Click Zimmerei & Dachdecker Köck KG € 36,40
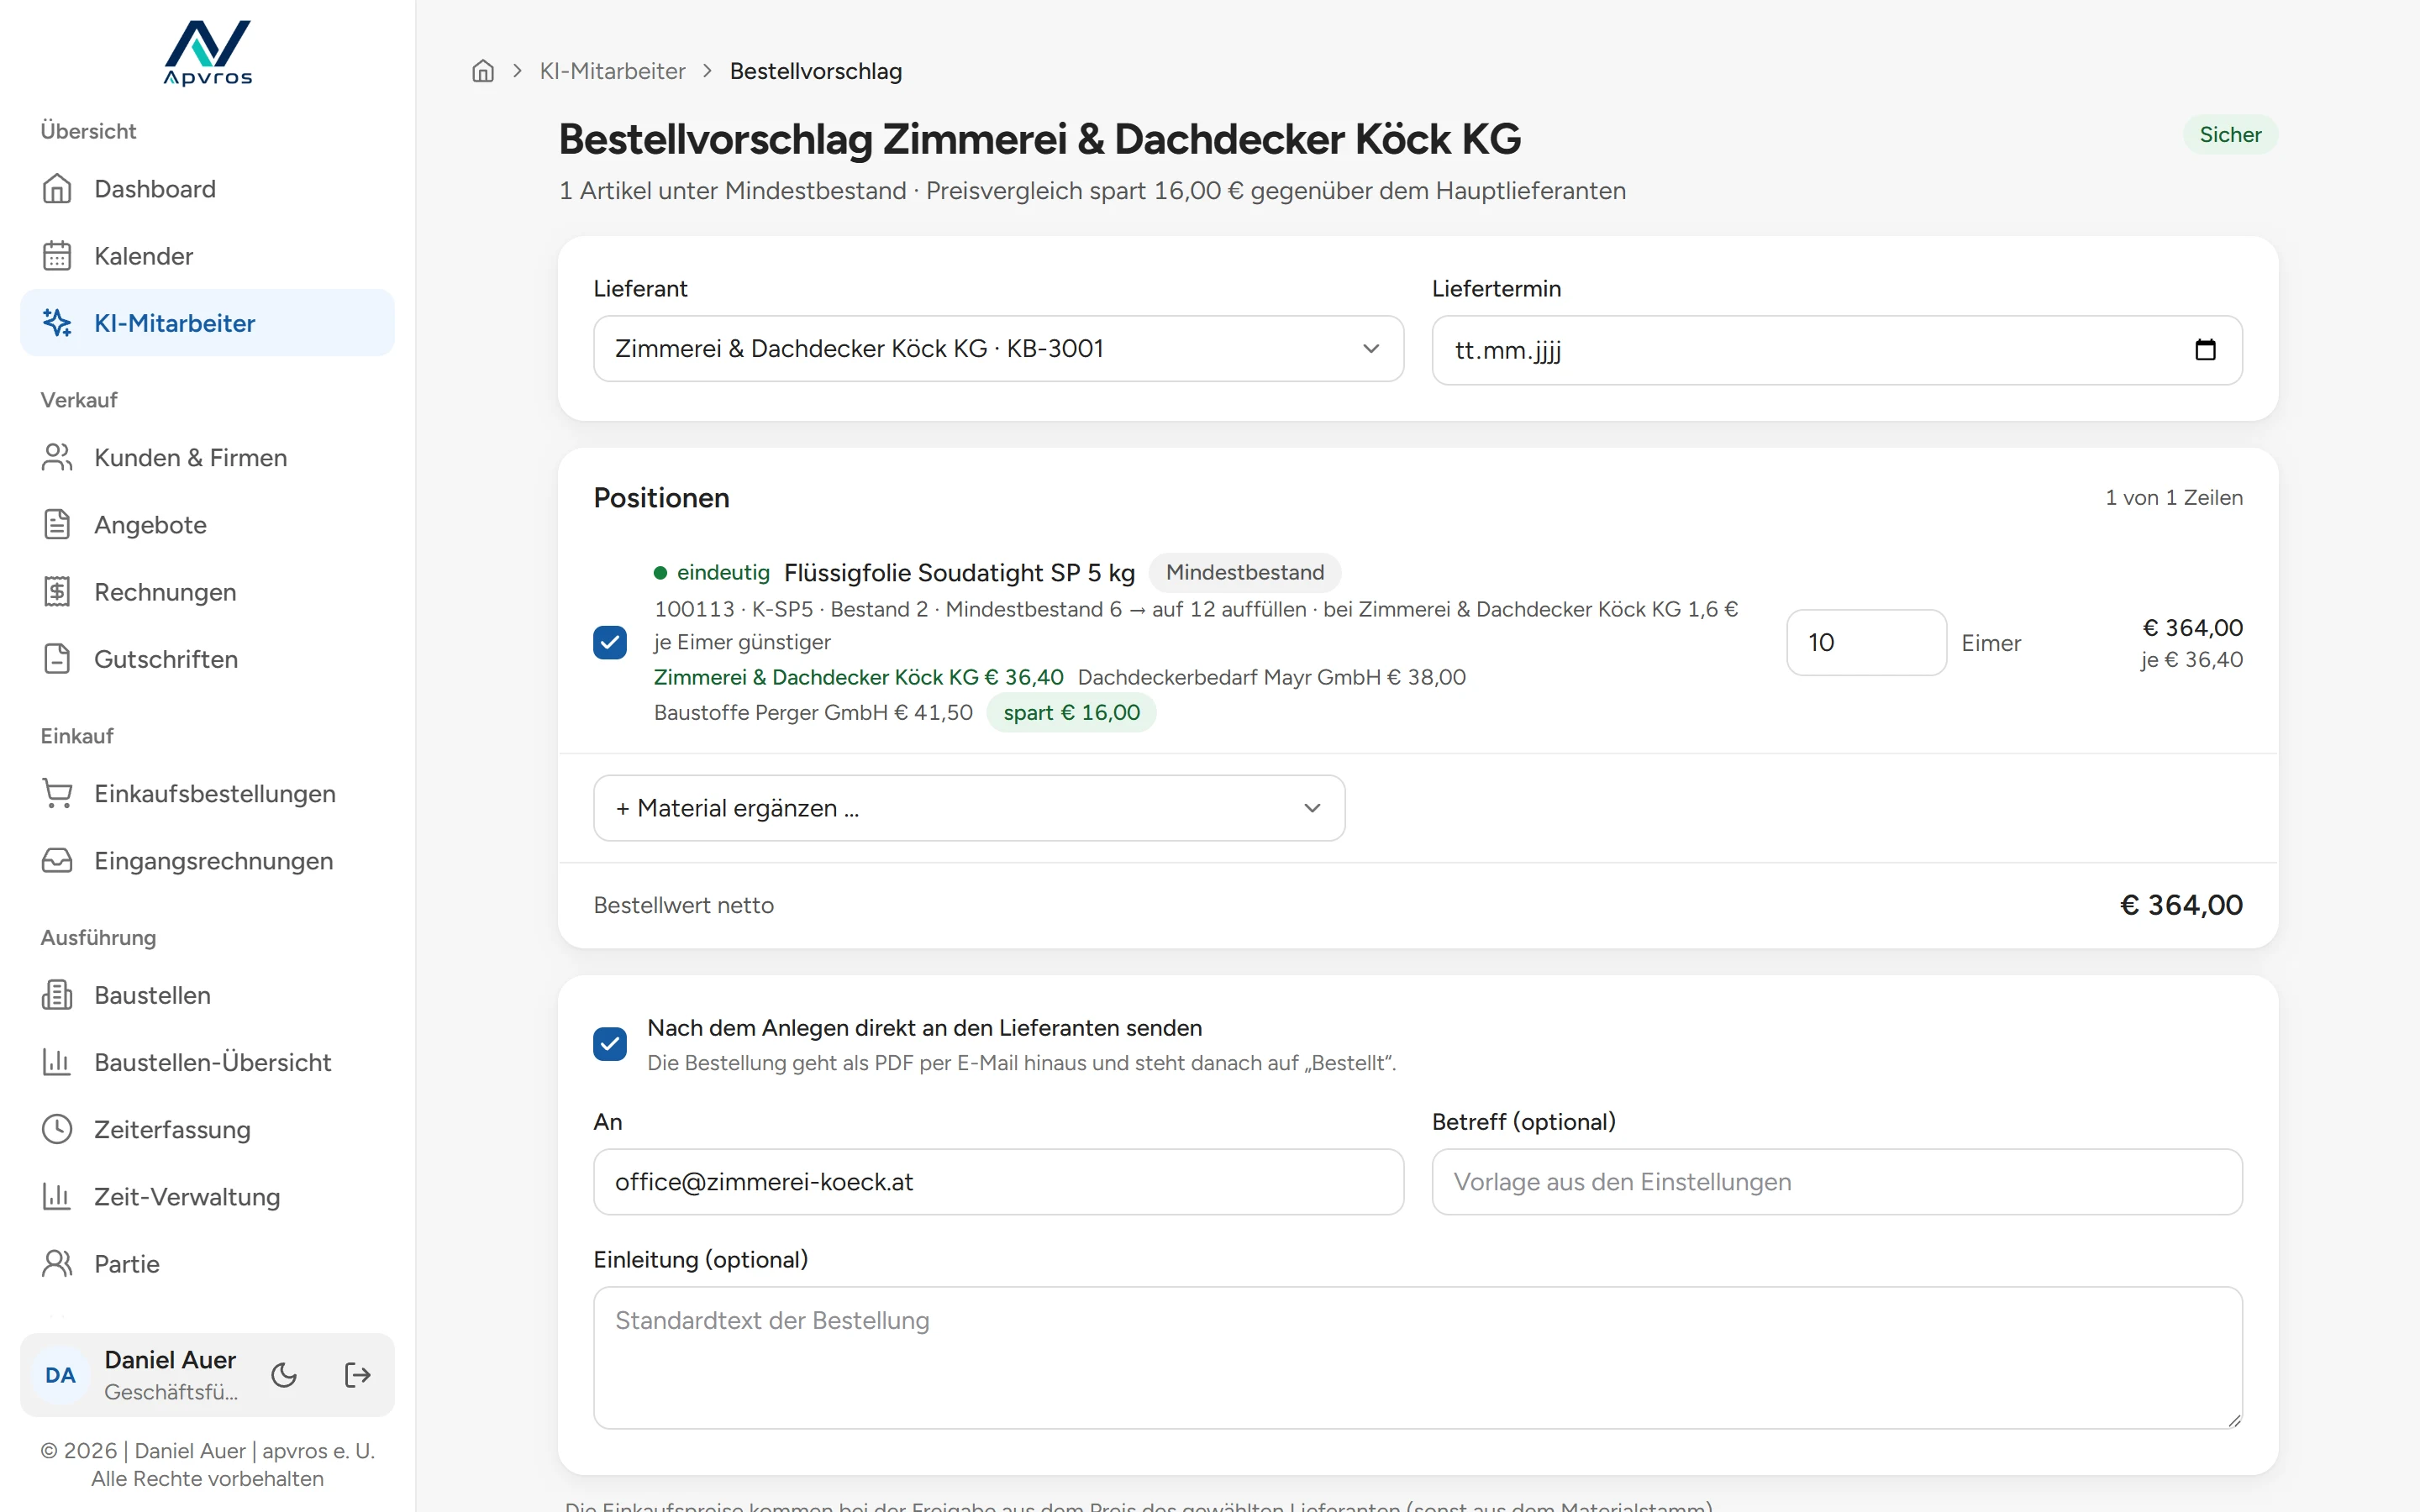 858,677
